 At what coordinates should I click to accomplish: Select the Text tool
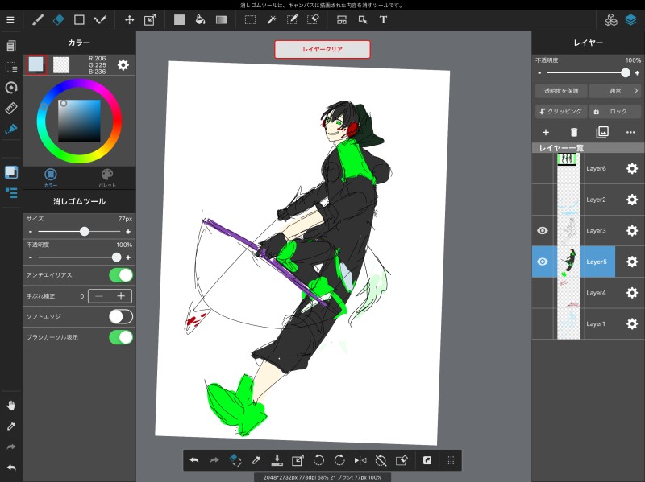tap(383, 19)
